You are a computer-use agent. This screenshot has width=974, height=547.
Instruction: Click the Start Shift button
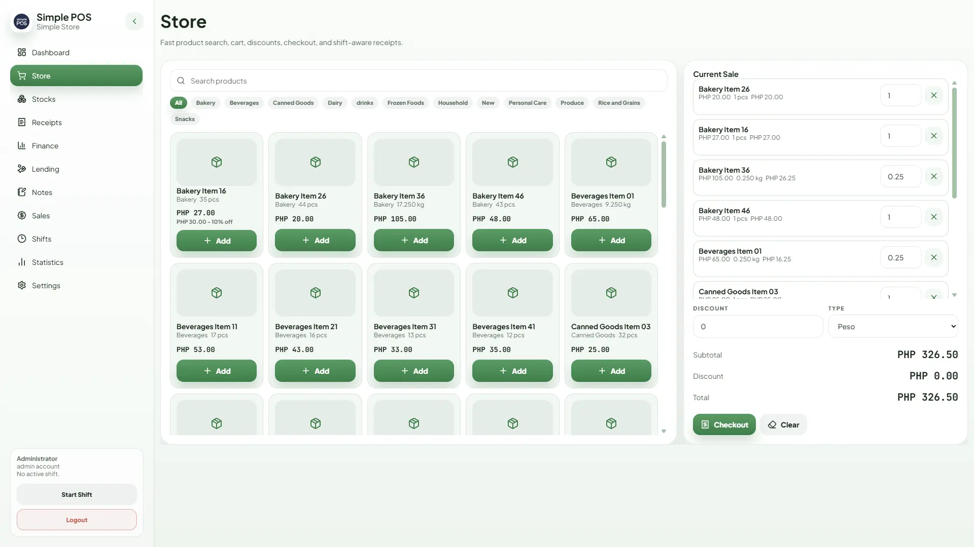click(x=77, y=494)
